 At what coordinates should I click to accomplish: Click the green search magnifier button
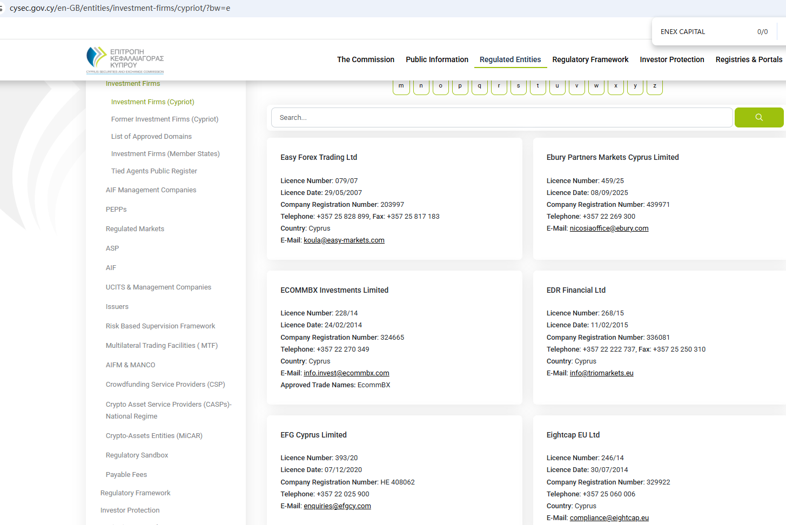point(758,117)
